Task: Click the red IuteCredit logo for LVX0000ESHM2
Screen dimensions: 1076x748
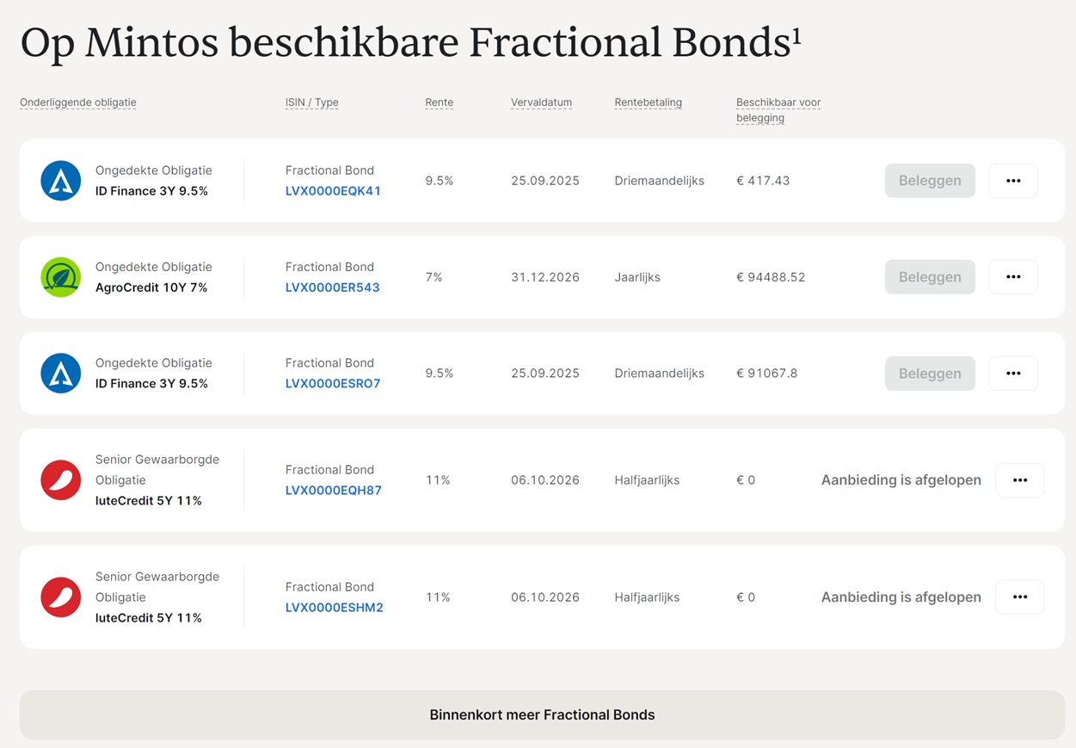Action: [61, 597]
